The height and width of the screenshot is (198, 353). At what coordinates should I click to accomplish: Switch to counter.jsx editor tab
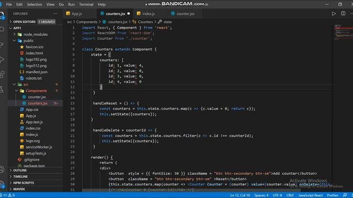(185, 14)
